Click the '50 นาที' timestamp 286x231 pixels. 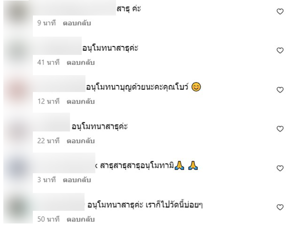pyautogui.click(x=48, y=219)
